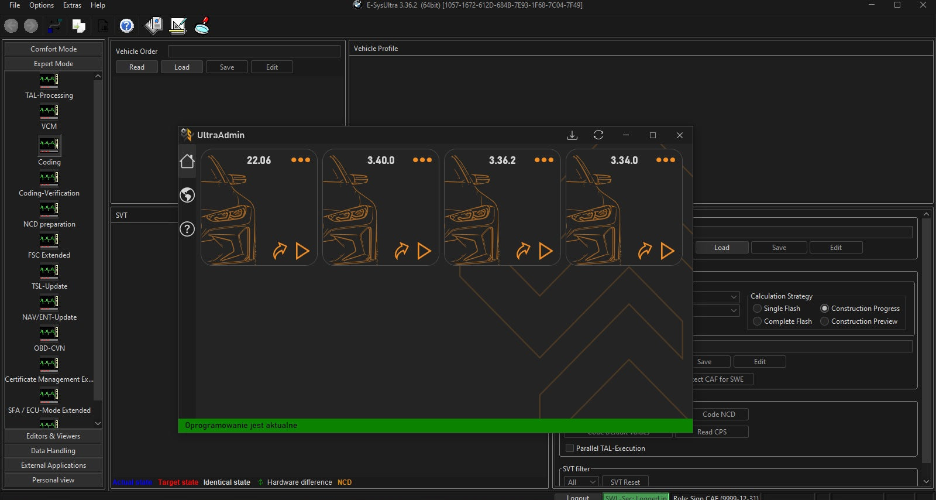Click the Code NCD button

(x=719, y=415)
